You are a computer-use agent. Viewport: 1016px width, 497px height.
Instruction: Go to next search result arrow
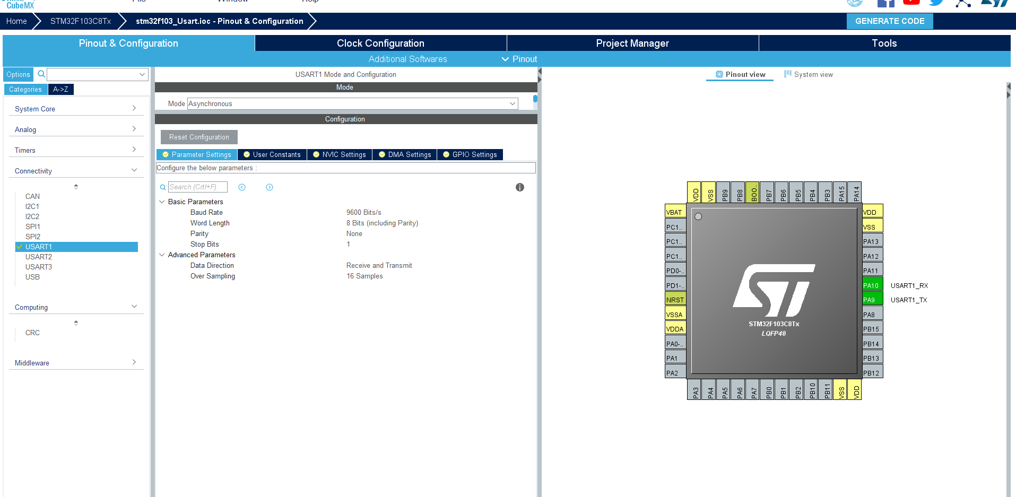[x=270, y=187]
